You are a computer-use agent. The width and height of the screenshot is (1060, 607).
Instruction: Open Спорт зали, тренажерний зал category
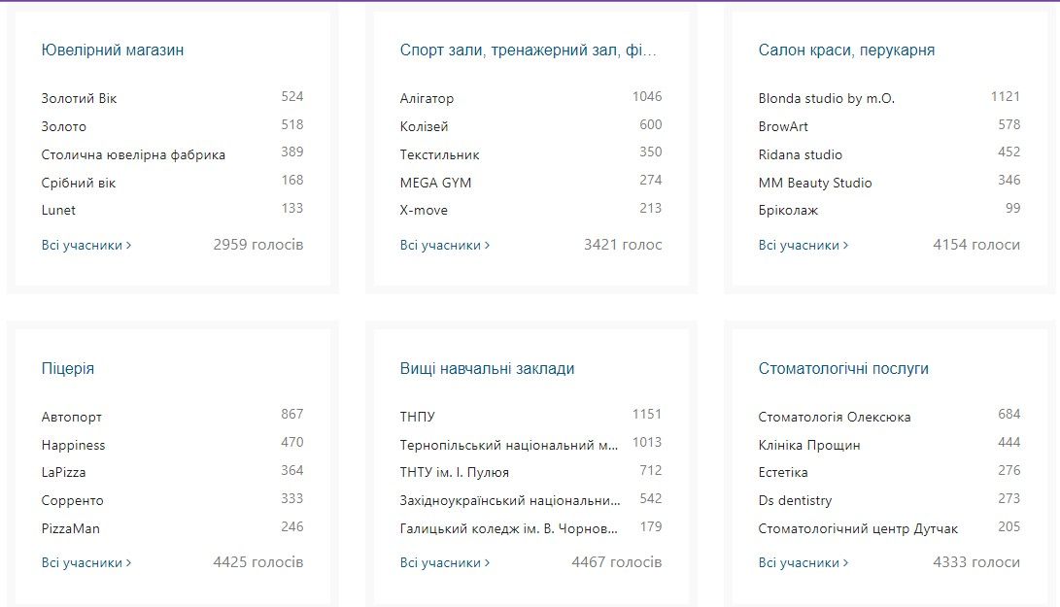click(x=528, y=51)
